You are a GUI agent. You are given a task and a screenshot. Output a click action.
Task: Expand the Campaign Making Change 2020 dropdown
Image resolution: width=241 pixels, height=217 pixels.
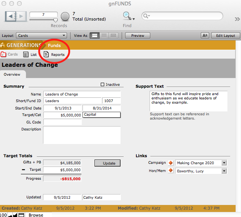pyautogui.click(x=224, y=163)
